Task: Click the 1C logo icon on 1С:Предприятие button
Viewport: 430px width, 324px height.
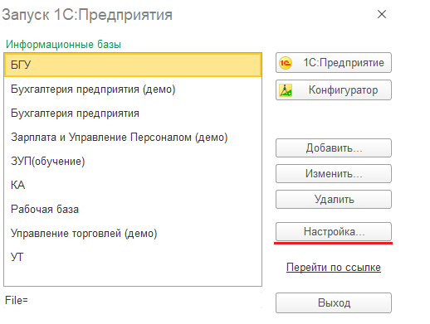Action: click(286, 63)
